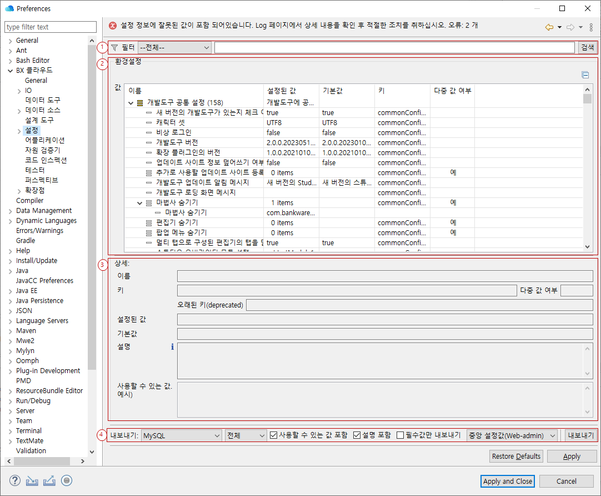Screen dimensions: 601x496
Task: Open the Help icon at bottom left
Action: coord(14,480)
